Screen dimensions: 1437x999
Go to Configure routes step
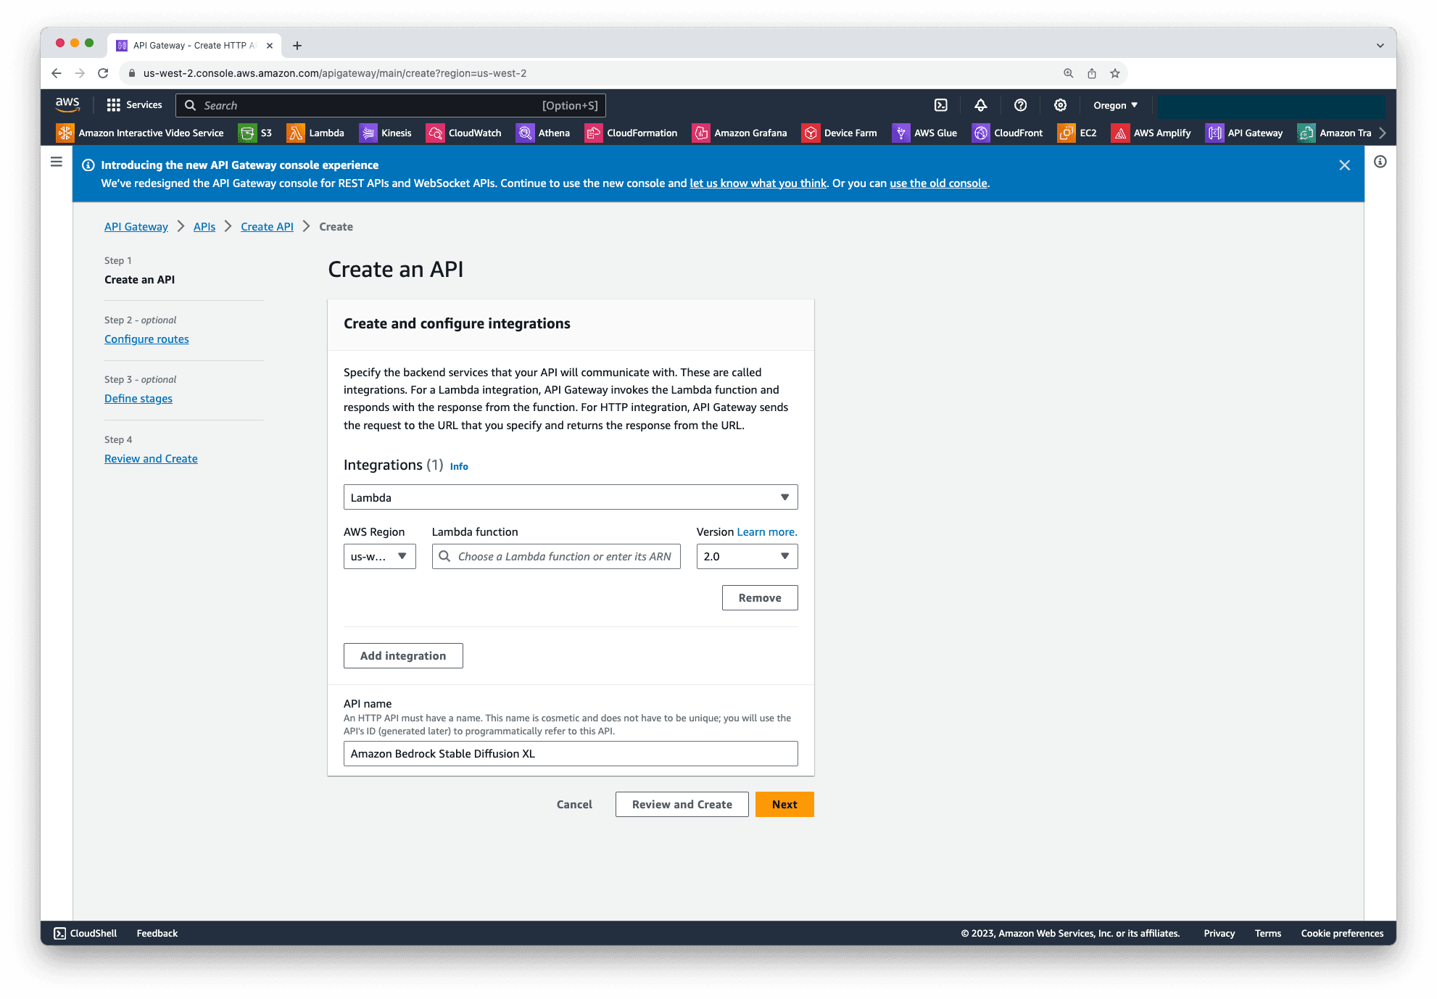[x=146, y=339]
